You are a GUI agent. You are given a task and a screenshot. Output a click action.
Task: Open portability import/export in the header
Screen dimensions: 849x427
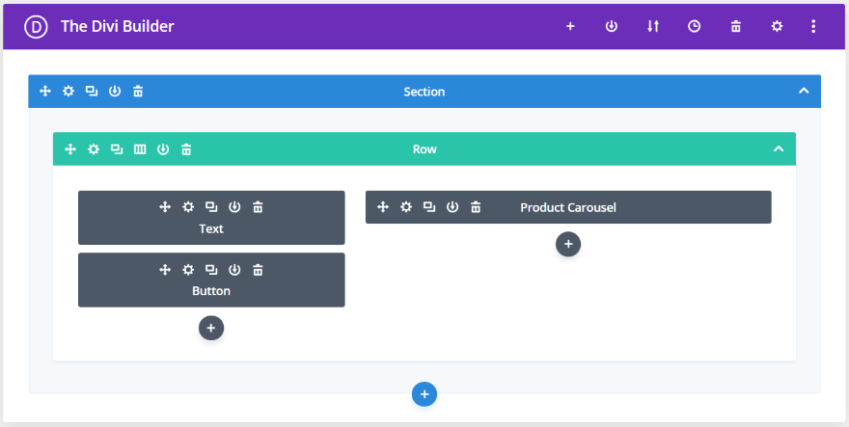[653, 27]
